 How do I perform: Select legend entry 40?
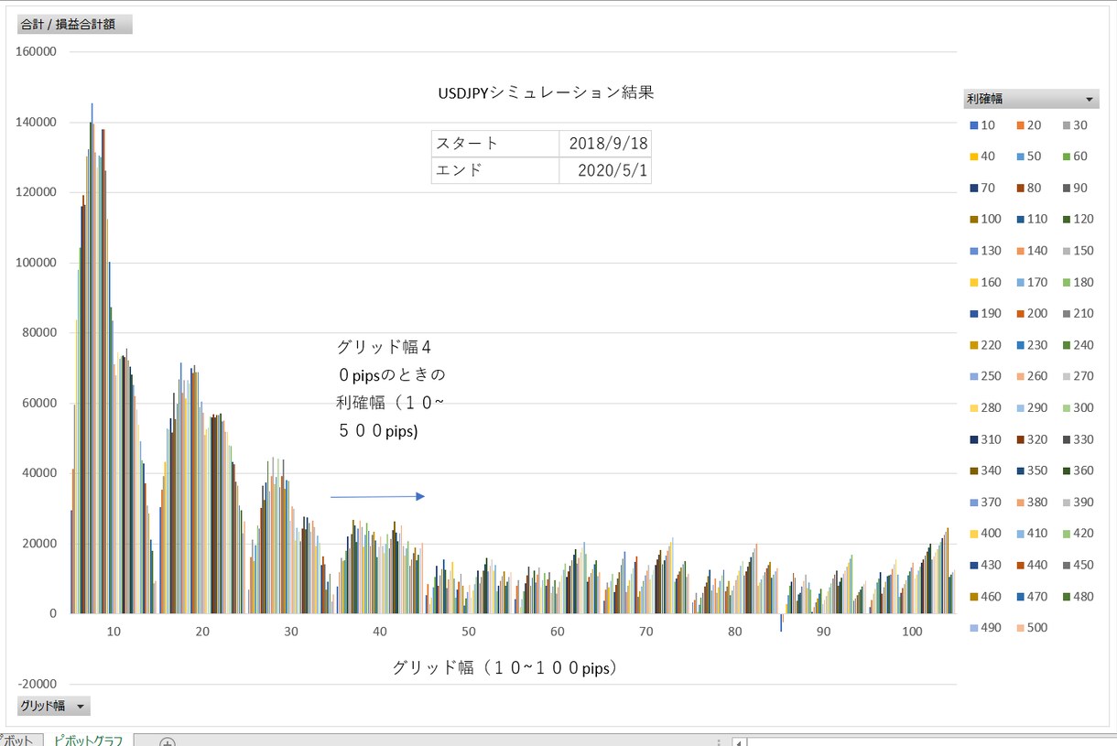coord(982,157)
